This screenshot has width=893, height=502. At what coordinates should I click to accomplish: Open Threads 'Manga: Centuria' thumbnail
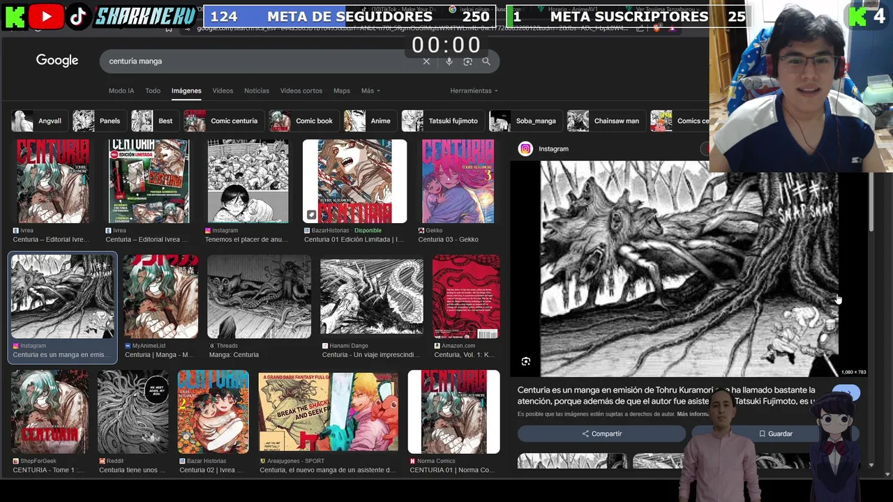click(x=259, y=296)
